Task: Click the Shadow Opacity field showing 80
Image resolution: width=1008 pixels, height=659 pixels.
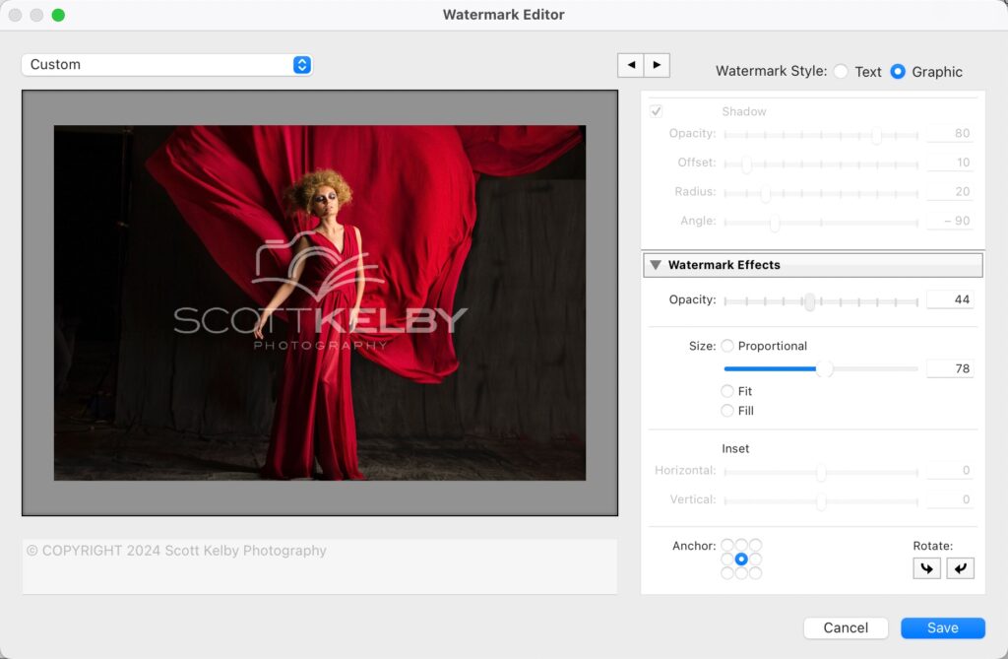Action: coord(950,133)
